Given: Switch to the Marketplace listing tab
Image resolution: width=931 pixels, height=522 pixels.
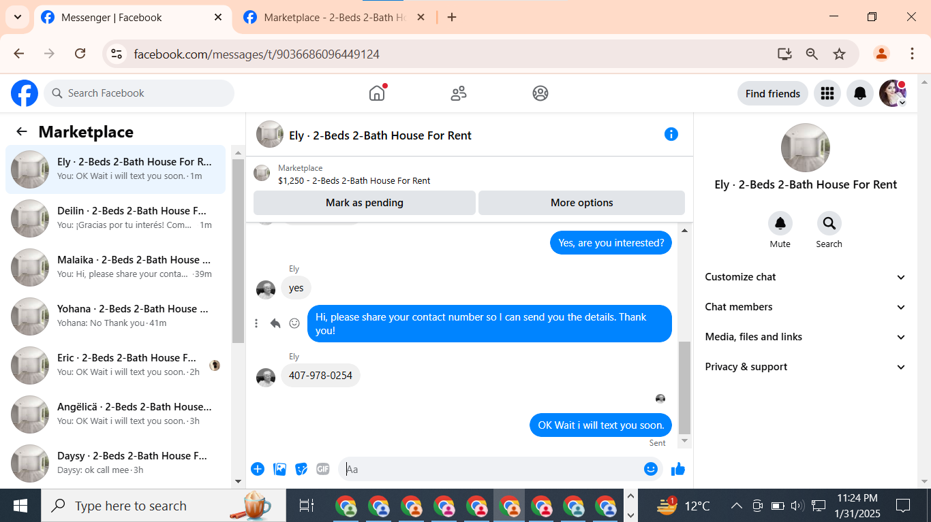Looking at the screenshot, I should tap(335, 18).
